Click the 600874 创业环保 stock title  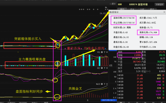point(138,4)
